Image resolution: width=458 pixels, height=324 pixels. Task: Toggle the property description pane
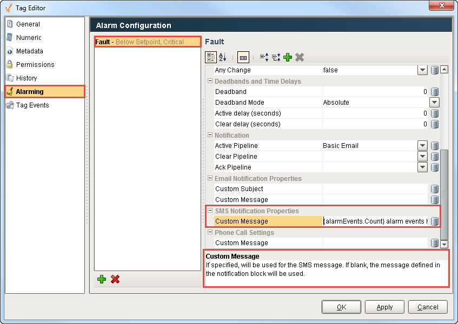(243, 57)
